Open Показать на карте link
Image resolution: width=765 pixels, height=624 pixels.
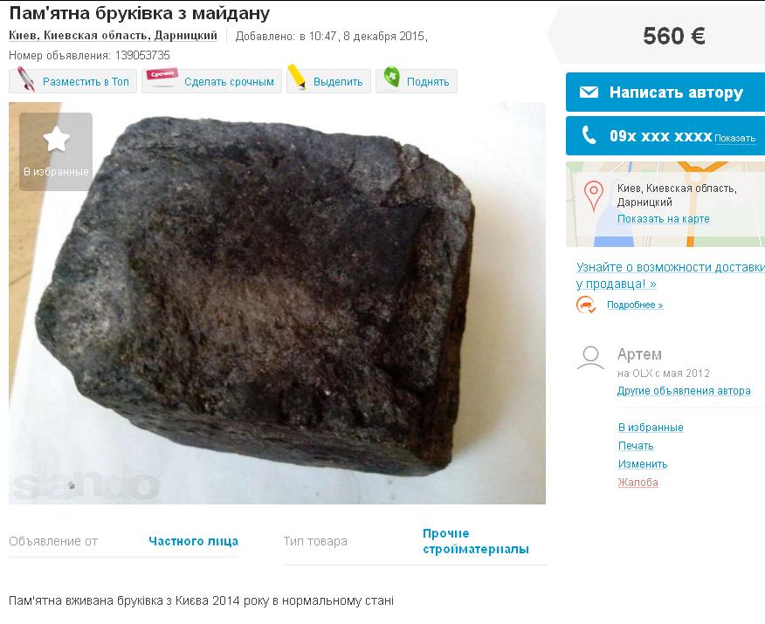[663, 219]
